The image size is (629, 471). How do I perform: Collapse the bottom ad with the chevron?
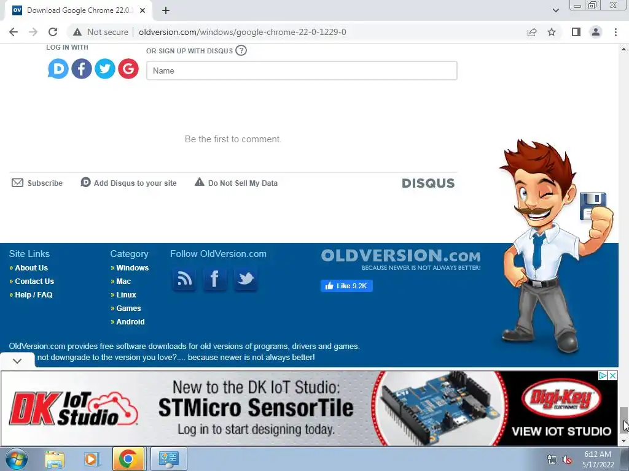[17, 361]
